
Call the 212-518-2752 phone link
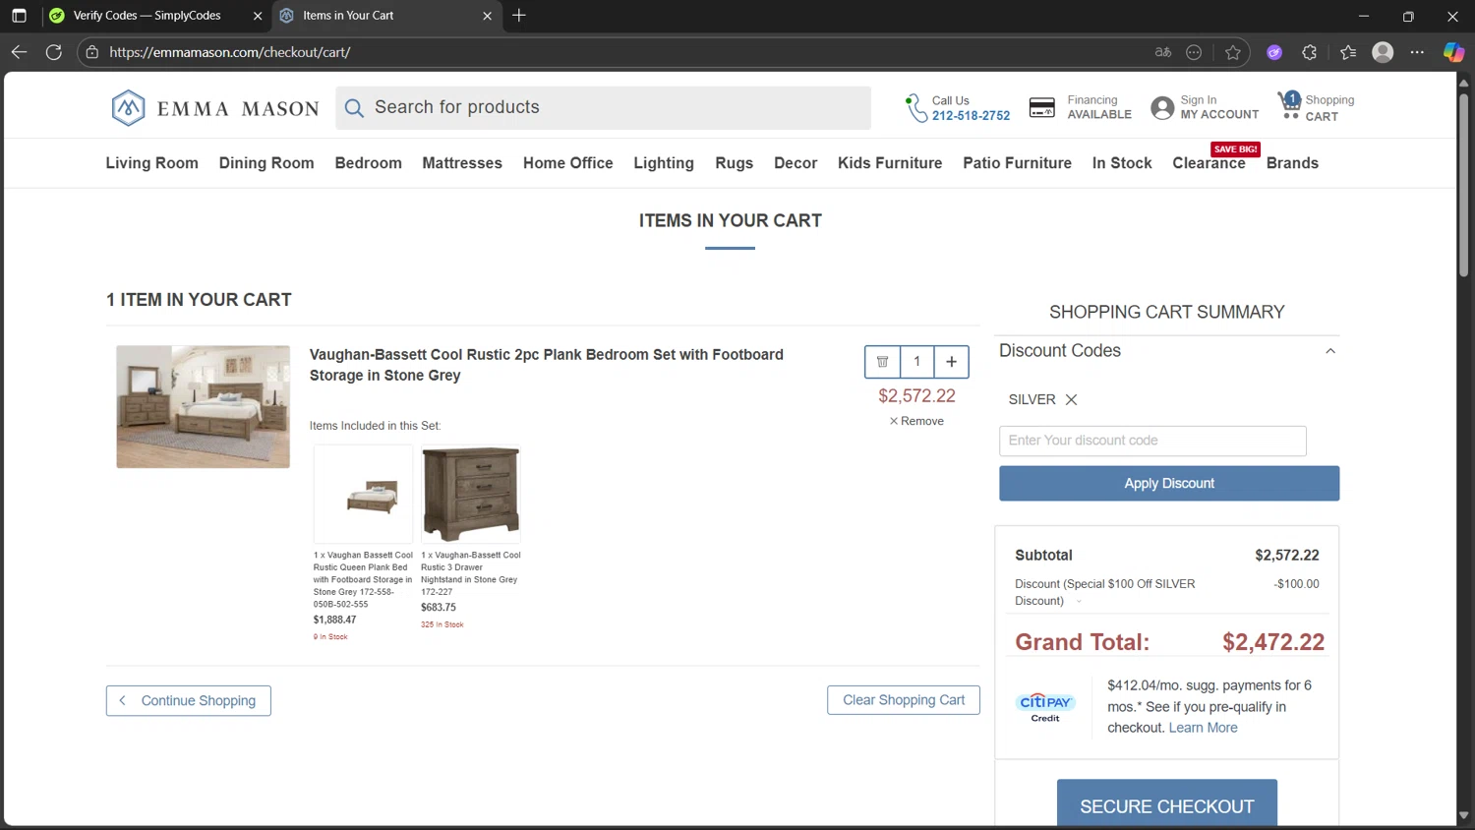click(x=971, y=116)
